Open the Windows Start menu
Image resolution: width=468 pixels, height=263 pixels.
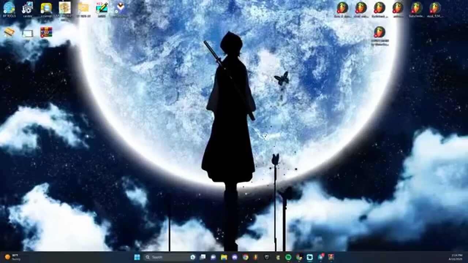tap(137, 257)
